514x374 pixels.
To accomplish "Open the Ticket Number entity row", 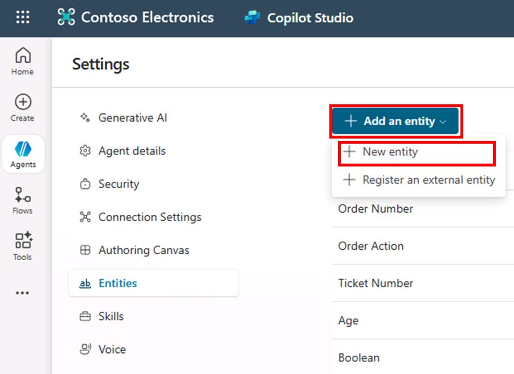I will (x=423, y=283).
